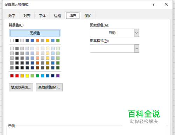Pick the dark olive-gold swatch in bottom tint row
This screenshot has height=135, width=175.
48,68
